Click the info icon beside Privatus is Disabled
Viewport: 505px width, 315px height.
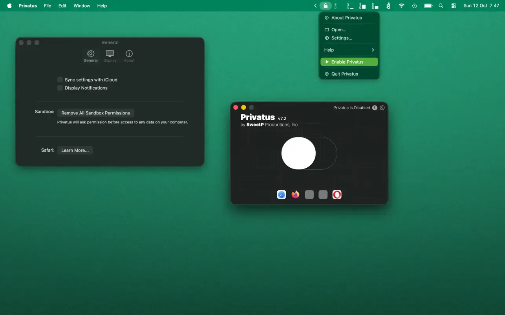pos(375,108)
